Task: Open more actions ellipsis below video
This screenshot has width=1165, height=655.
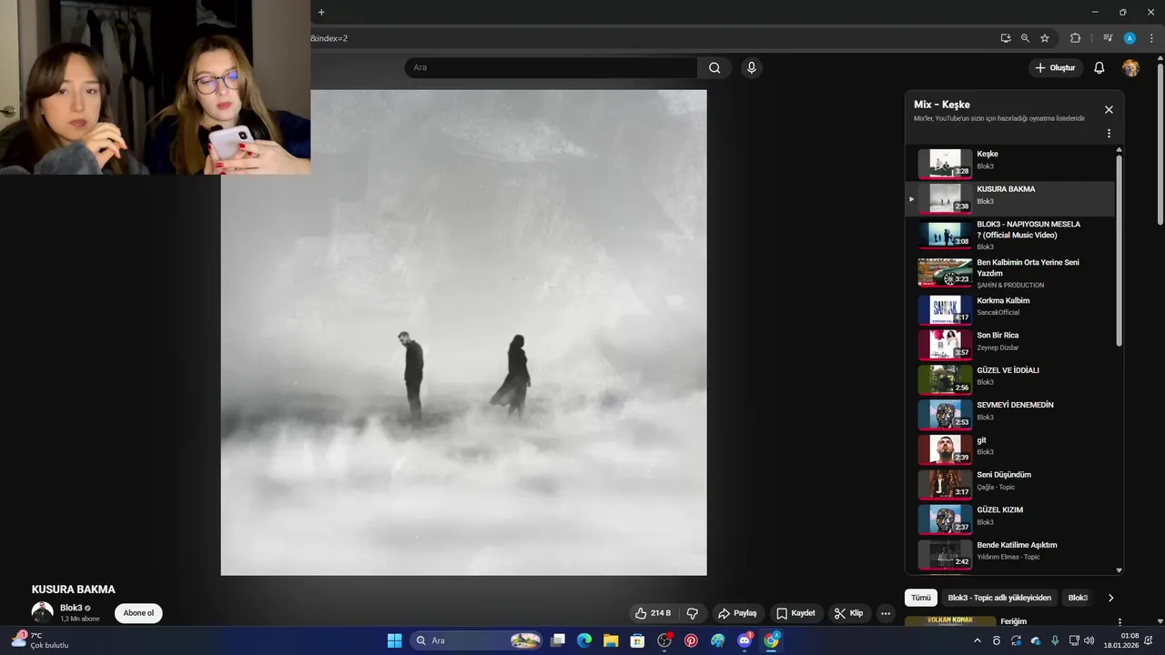Action: (x=886, y=613)
